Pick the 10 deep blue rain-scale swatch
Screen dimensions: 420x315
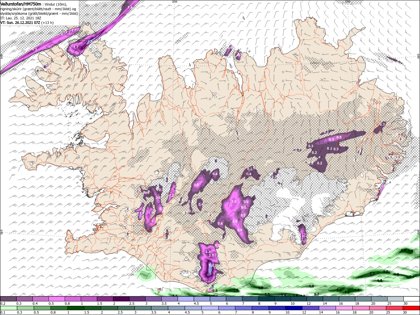pos(294,308)
